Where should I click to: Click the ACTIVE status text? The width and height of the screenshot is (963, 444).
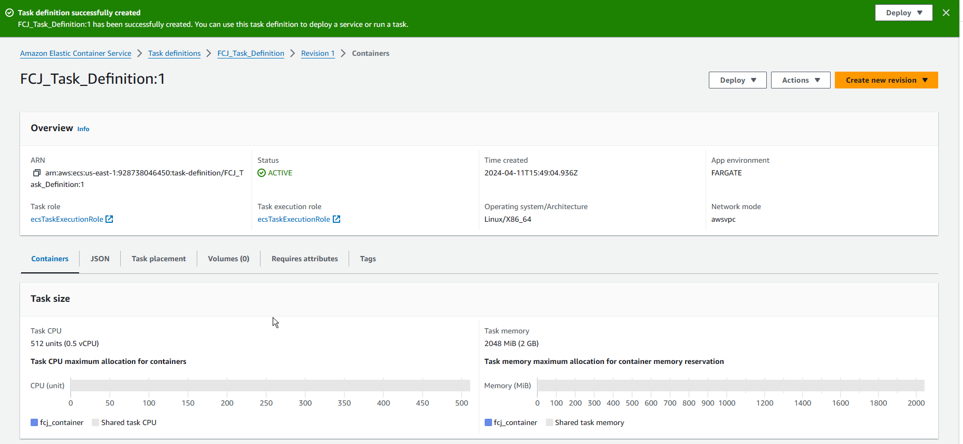coord(280,173)
